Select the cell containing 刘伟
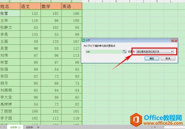185x129 pixels. tap(10, 55)
